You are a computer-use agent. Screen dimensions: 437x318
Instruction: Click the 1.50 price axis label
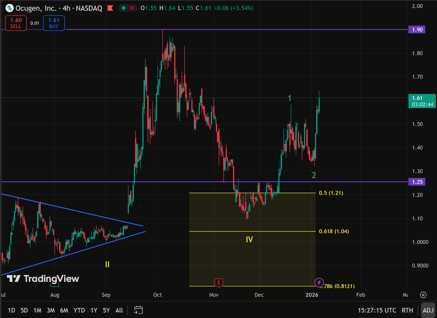tap(418, 124)
